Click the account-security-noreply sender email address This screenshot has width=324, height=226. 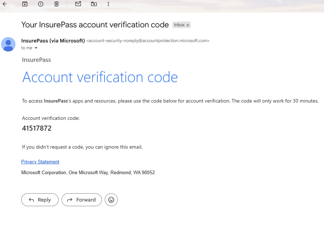tap(148, 41)
